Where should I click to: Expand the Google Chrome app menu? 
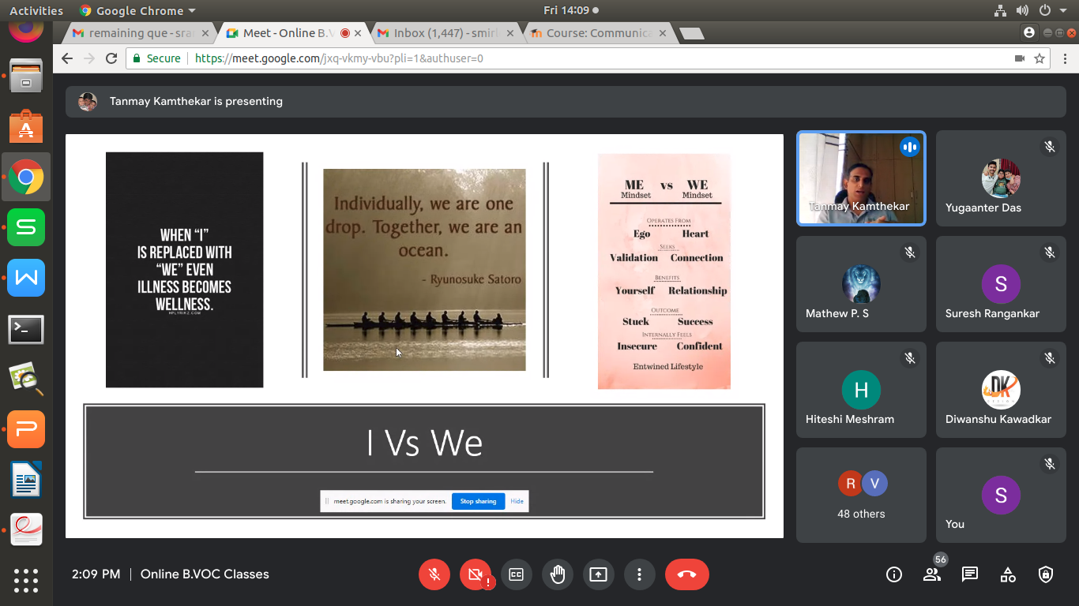tap(138, 11)
